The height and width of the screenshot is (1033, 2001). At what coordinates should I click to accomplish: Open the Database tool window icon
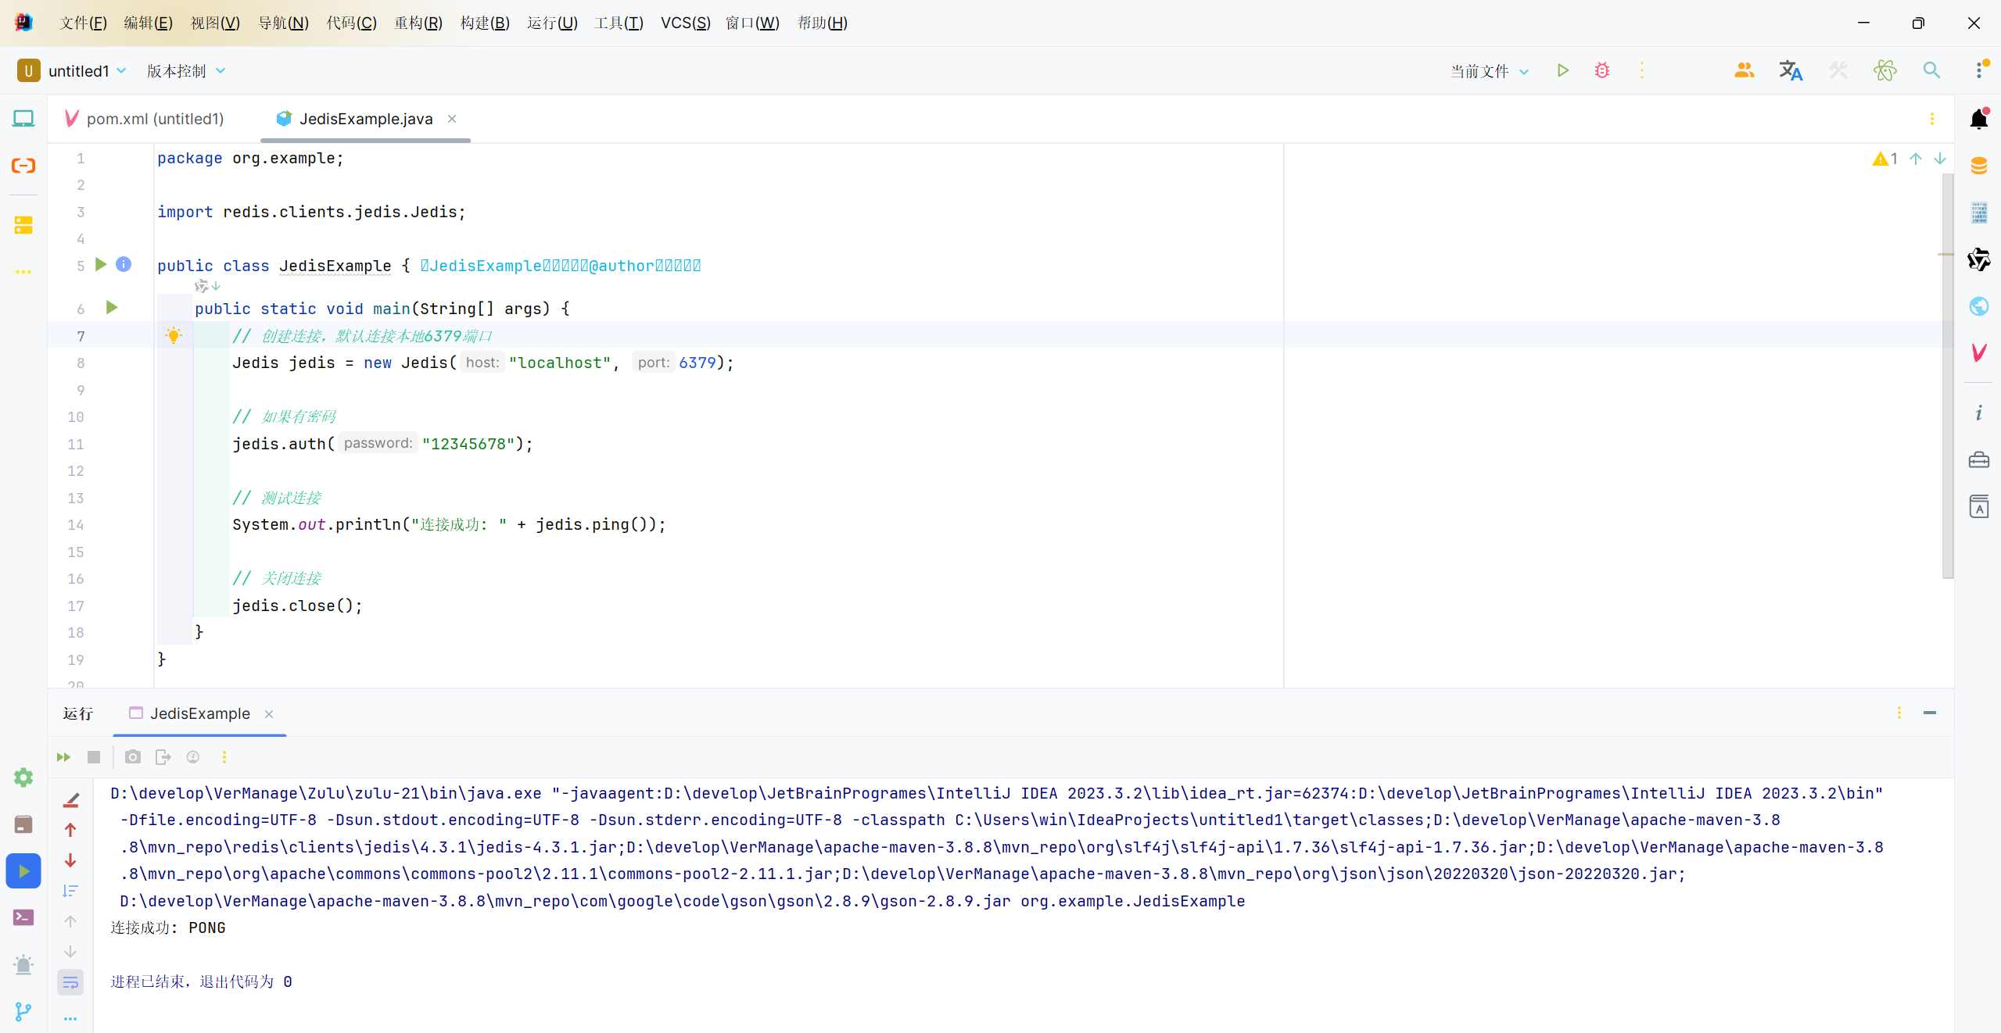click(x=1979, y=166)
